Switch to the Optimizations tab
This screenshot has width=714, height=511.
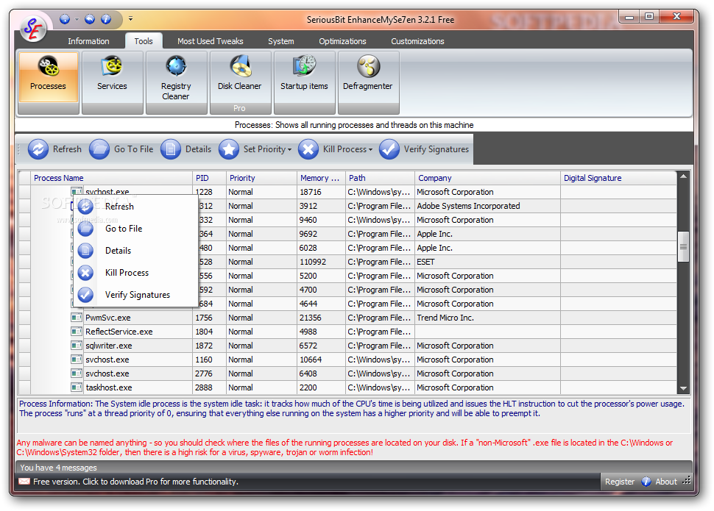click(342, 41)
